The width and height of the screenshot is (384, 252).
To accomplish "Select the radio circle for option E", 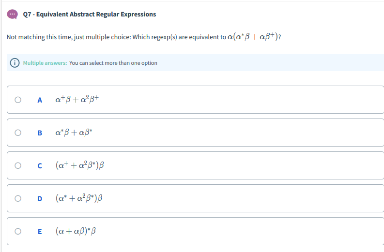I will [18, 231].
